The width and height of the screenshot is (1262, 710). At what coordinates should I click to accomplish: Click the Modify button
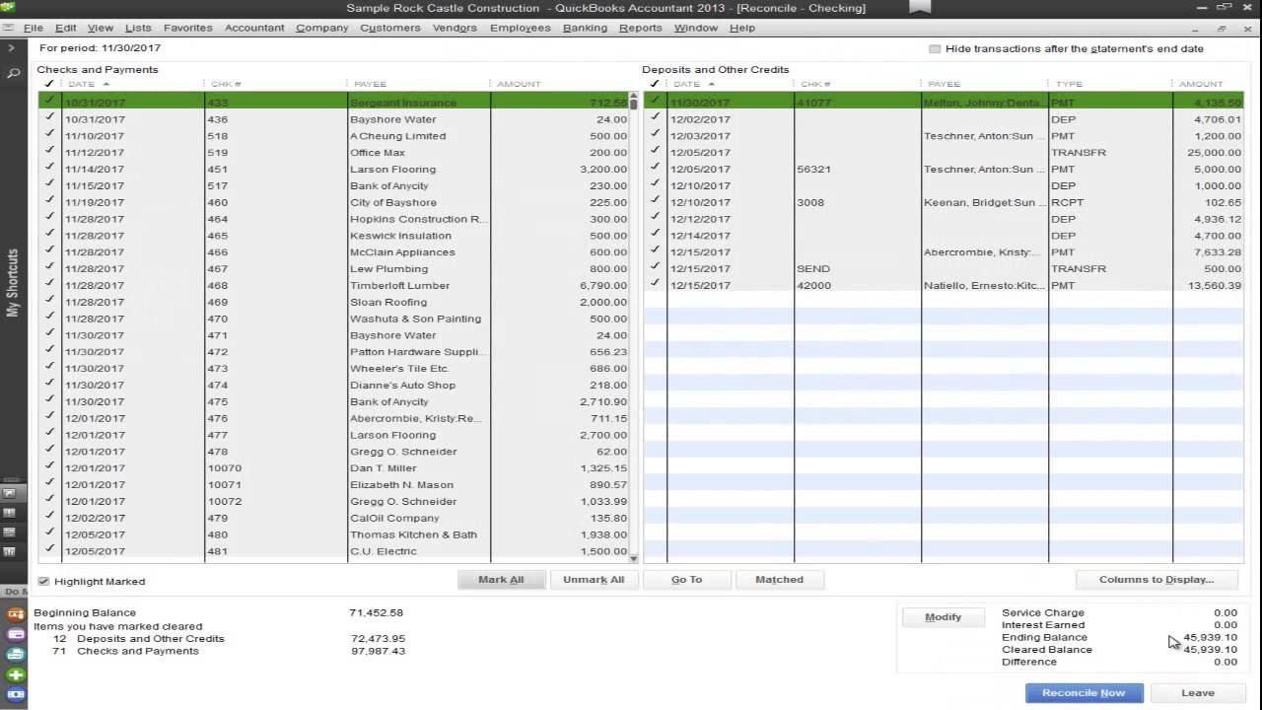tap(943, 617)
